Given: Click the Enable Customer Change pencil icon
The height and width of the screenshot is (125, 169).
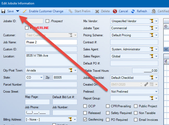Looking at the screenshot, I should (25, 11).
